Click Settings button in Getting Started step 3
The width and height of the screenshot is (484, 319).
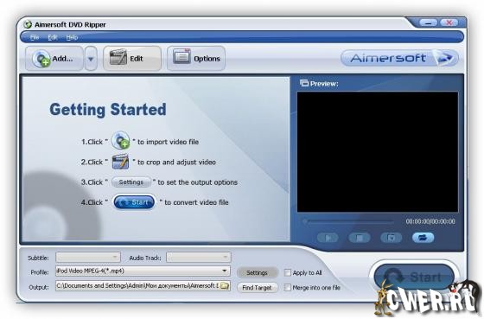(131, 182)
